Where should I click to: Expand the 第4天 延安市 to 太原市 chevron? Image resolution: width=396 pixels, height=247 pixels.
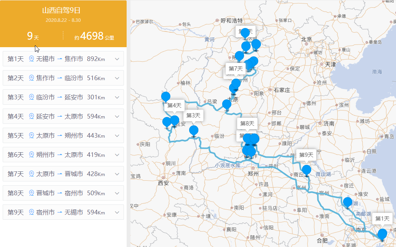(x=117, y=117)
